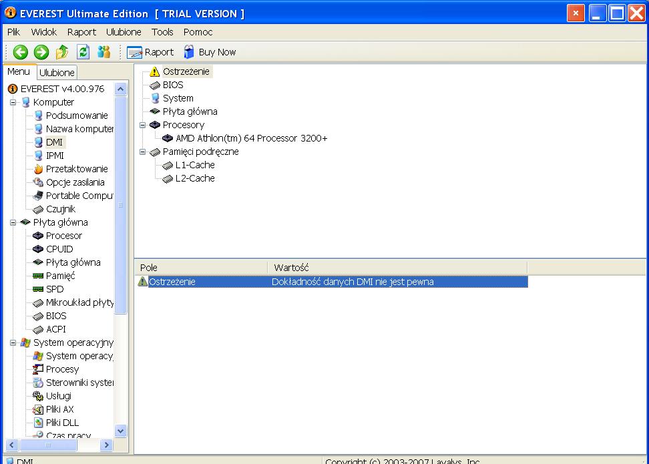Click sidebar vertical scrollbar down arrow
The image size is (649, 464).
click(120, 431)
